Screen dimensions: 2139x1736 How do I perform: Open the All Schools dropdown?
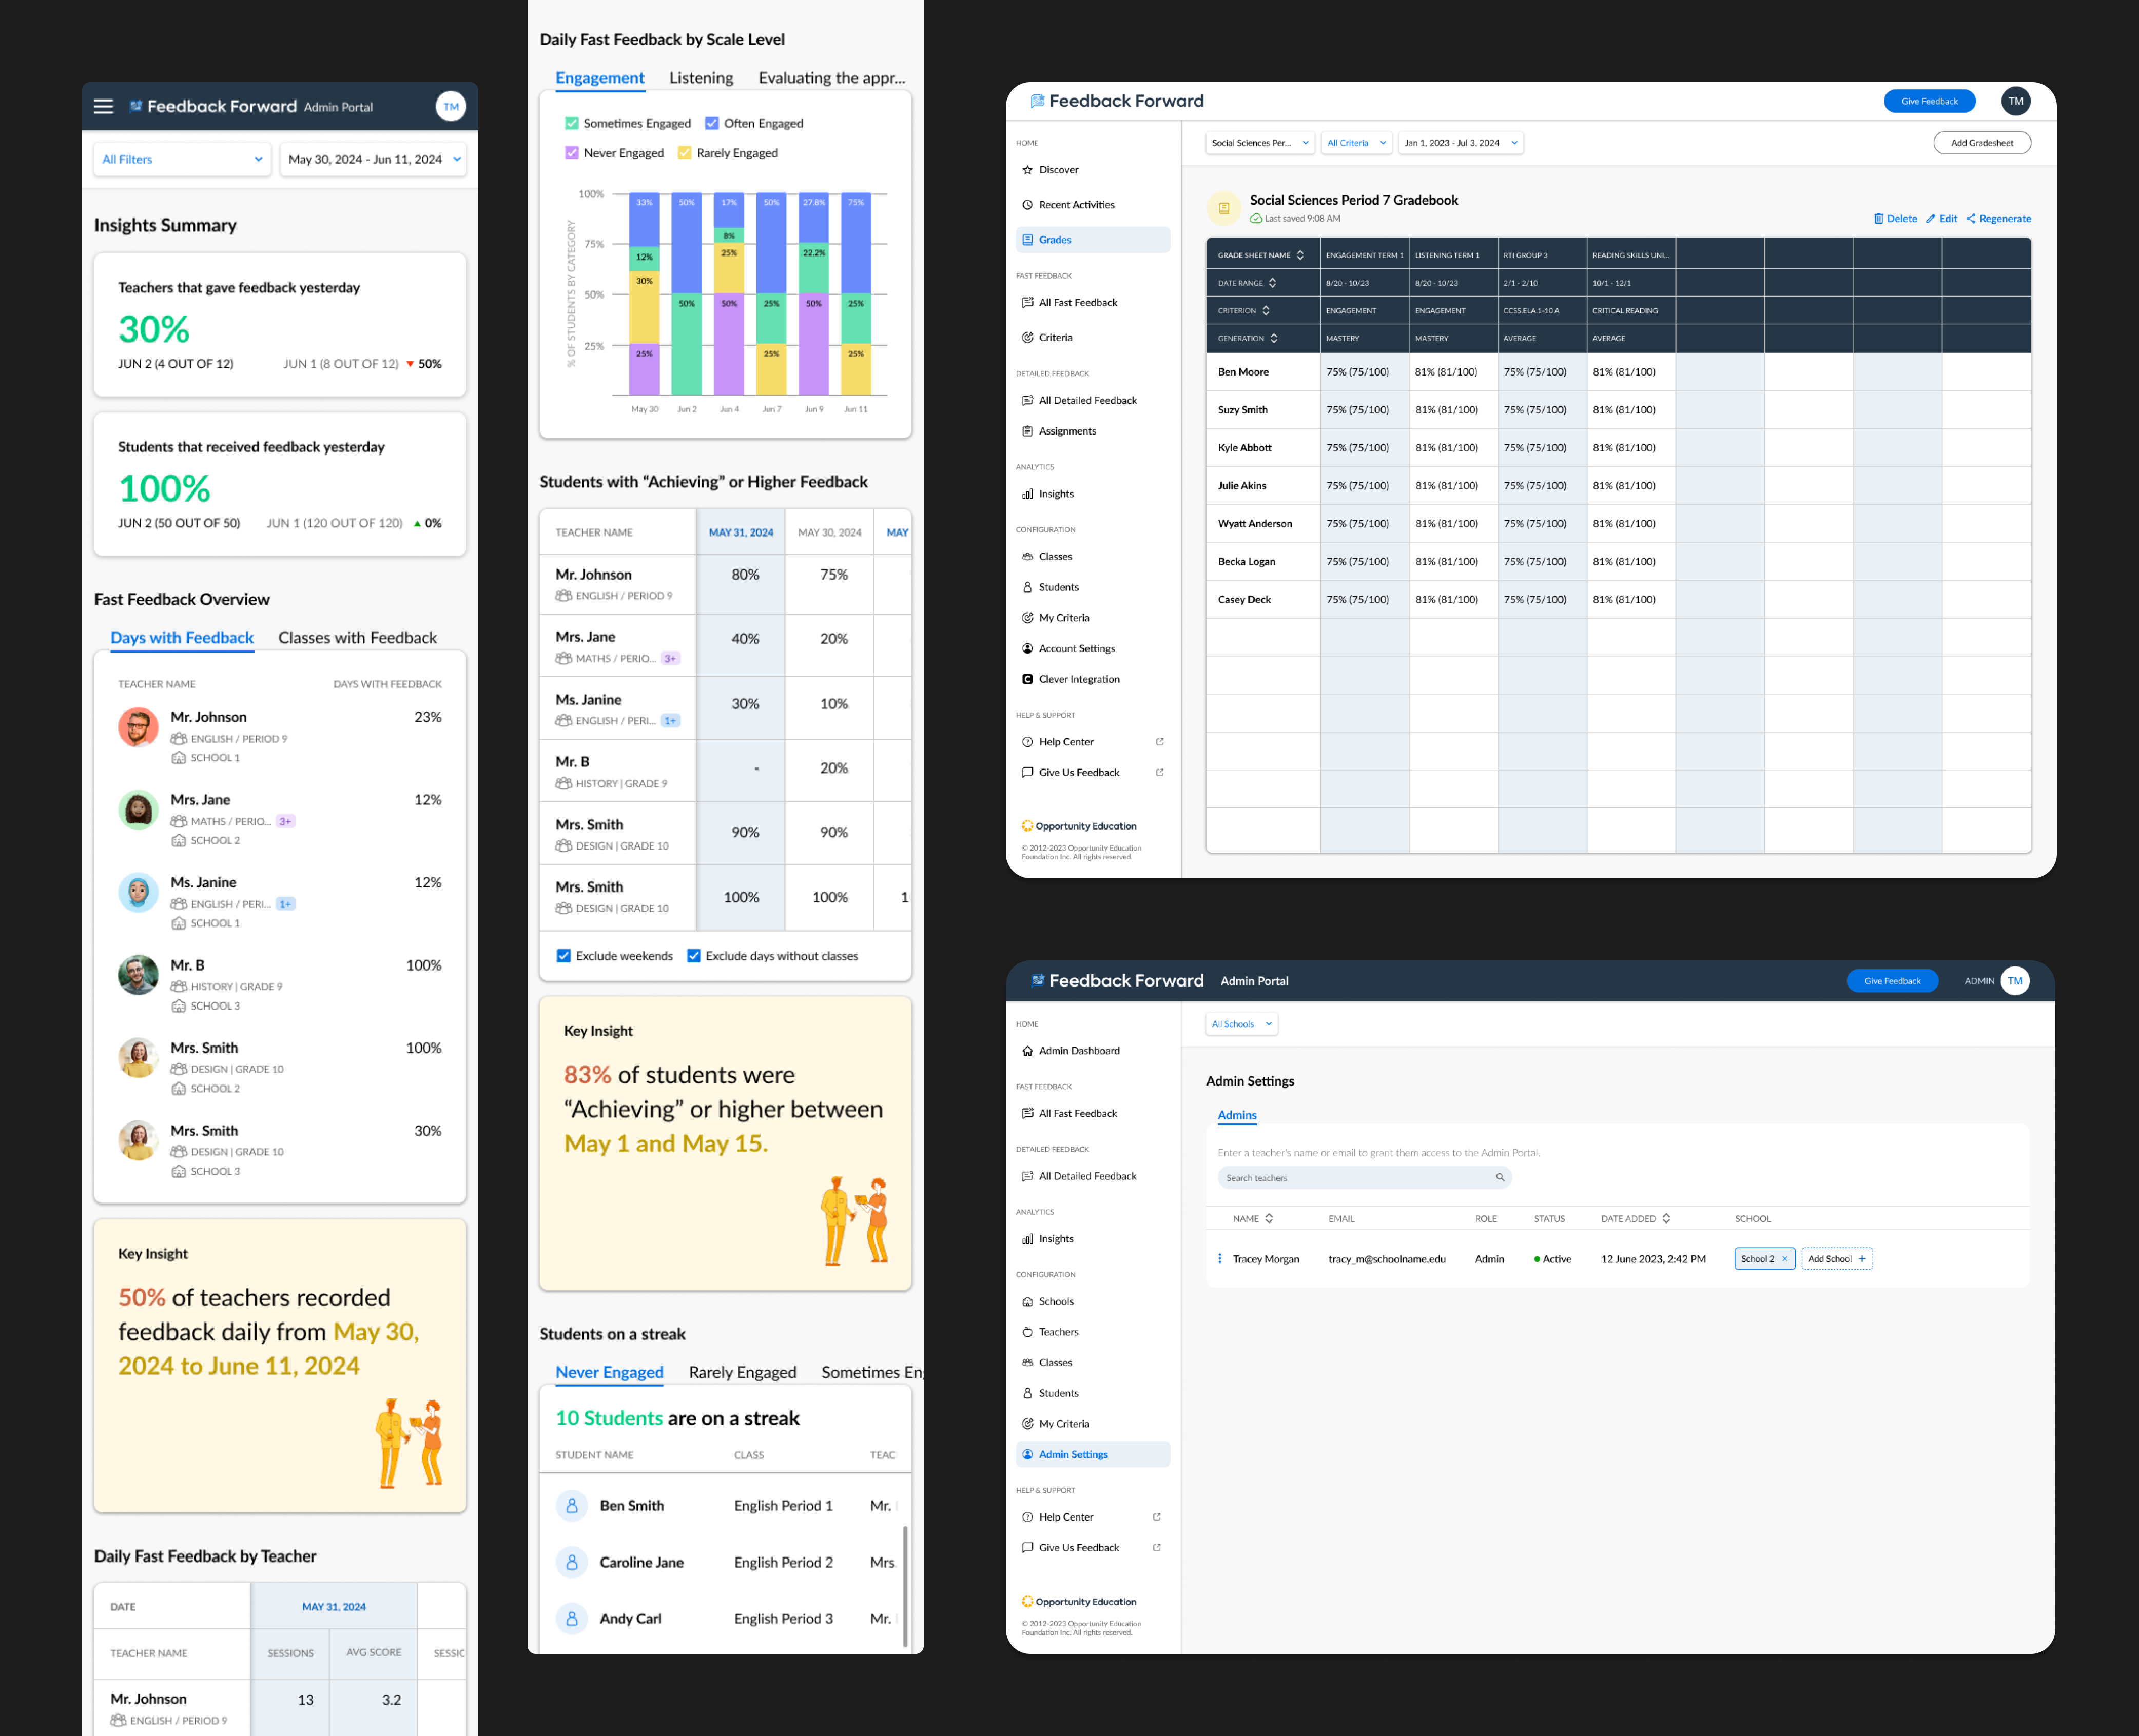[1240, 1024]
